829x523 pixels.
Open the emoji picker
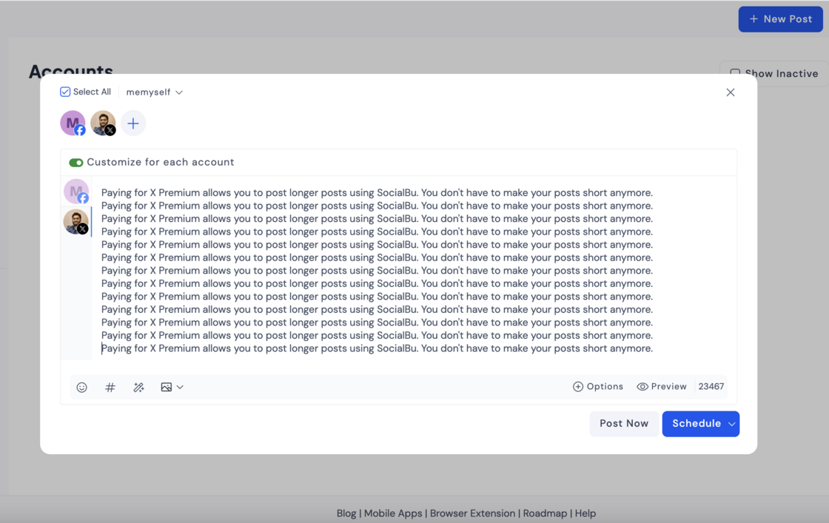(x=82, y=387)
